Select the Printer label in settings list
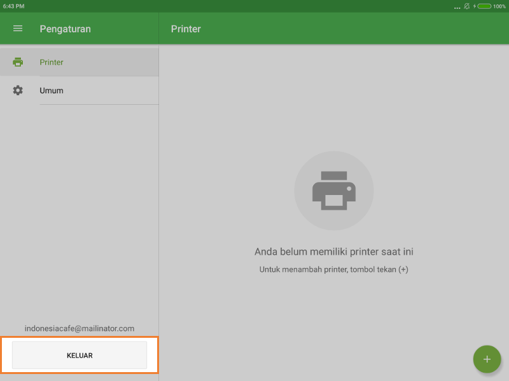The height and width of the screenshot is (381, 509). point(52,62)
